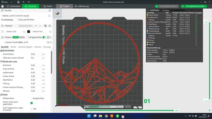Screen dimensions: 212x119
Task: Open printer settings gear in Drucker section
Action: (x=50, y=10)
